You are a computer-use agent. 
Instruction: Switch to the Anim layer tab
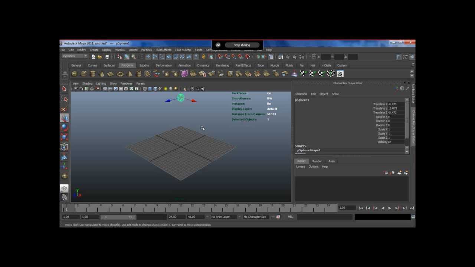pyautogui.click(x=331, y=161)
